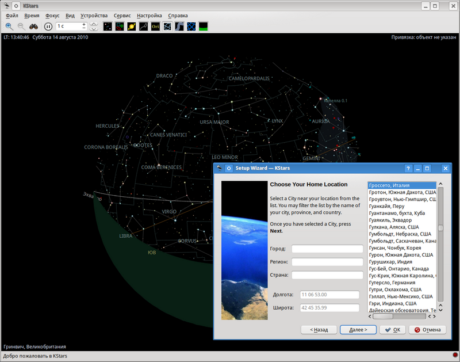
Task: Click the Регион input field
Action: point(327,262)
